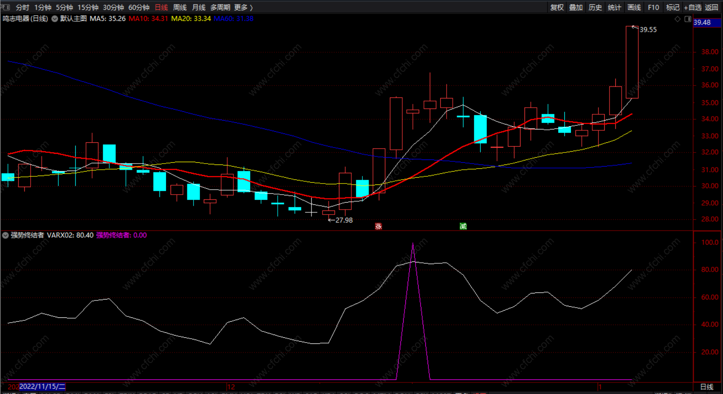The width and height of the screenshot is (723, 394).
Task: Open 多周期 multi-period view
Action: pos(220,8)
